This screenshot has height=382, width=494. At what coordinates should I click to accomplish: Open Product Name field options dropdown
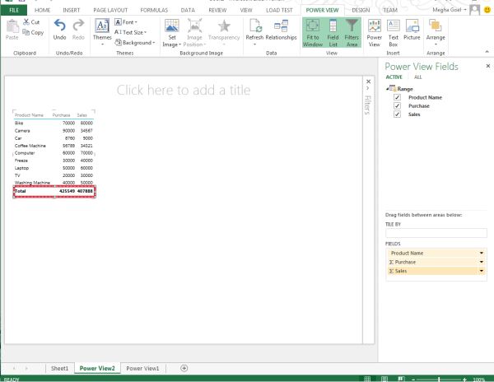click(x=482, y=253)
